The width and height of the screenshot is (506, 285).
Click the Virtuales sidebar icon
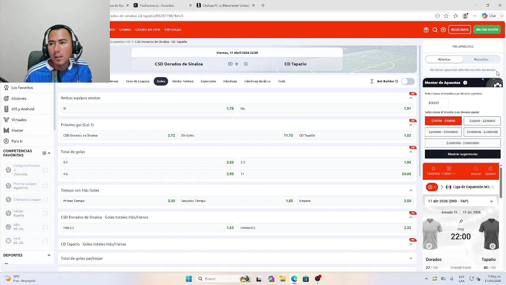[x=6, y=120]
